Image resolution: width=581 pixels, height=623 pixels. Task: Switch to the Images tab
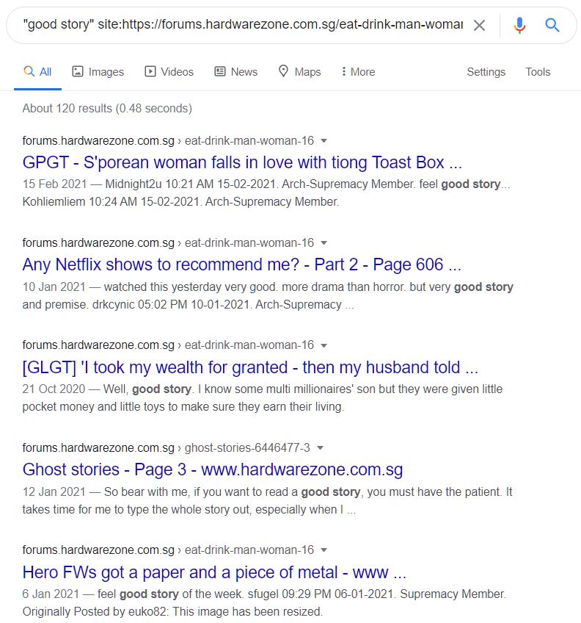(98, 72)
